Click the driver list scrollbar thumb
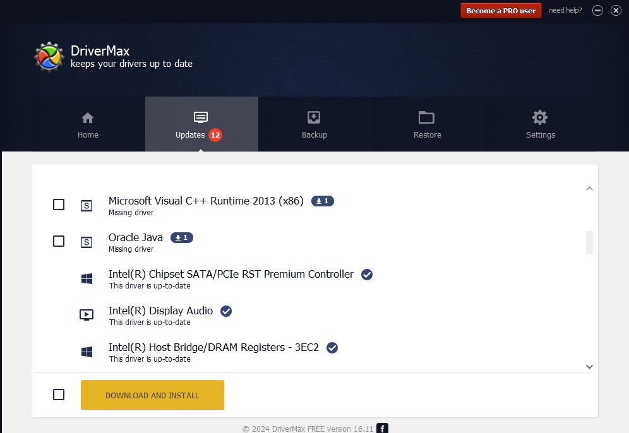Image resolution: width=629 pixels, height=433 pixels. [x=589, y=242]
